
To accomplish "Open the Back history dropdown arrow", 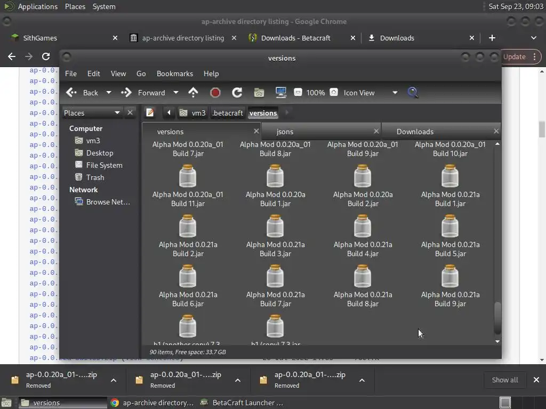I will [109, 93].
